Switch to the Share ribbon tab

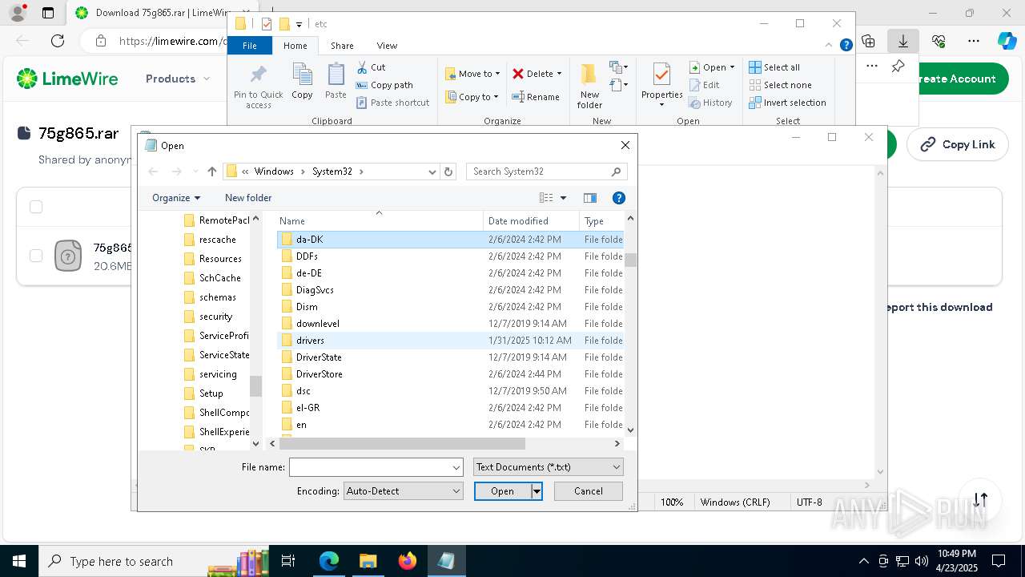342,46
